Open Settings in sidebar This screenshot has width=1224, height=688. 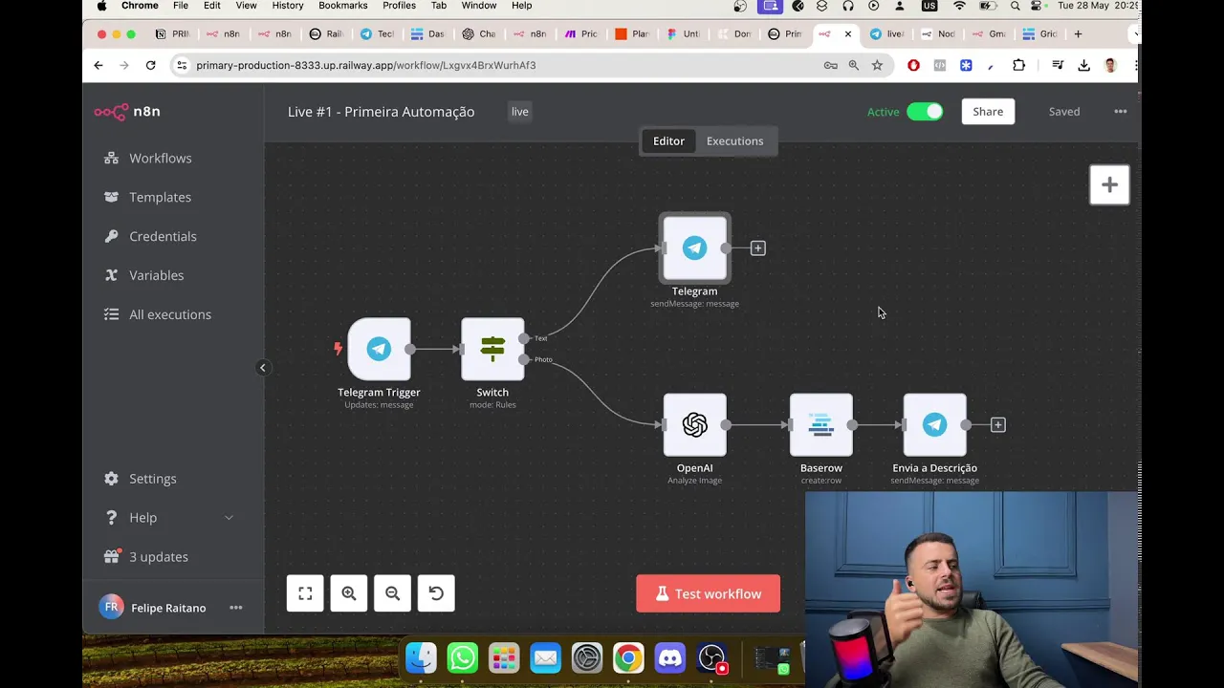(x=141, y=479)
